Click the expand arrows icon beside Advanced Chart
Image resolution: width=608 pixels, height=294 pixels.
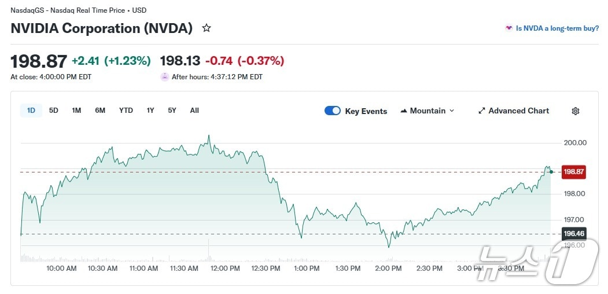(x=481, y=111)
